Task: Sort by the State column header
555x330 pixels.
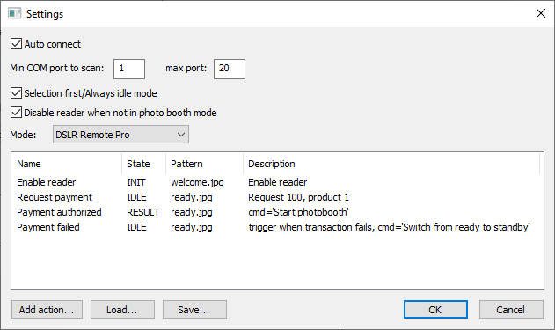Action: (x=143, y=164)
